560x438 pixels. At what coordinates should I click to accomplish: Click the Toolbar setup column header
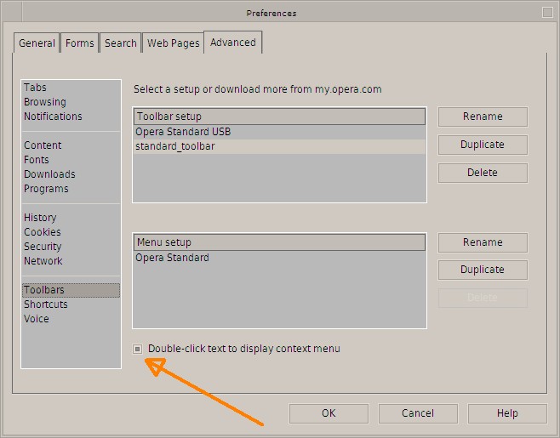click(279, 117)
